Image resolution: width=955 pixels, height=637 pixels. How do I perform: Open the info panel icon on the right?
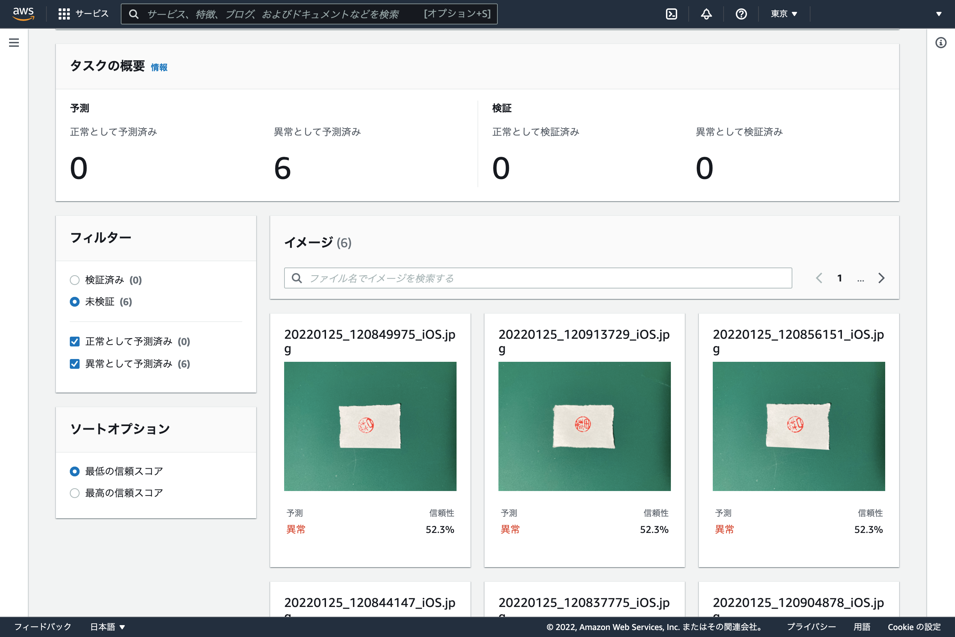(x=941, y=42)
